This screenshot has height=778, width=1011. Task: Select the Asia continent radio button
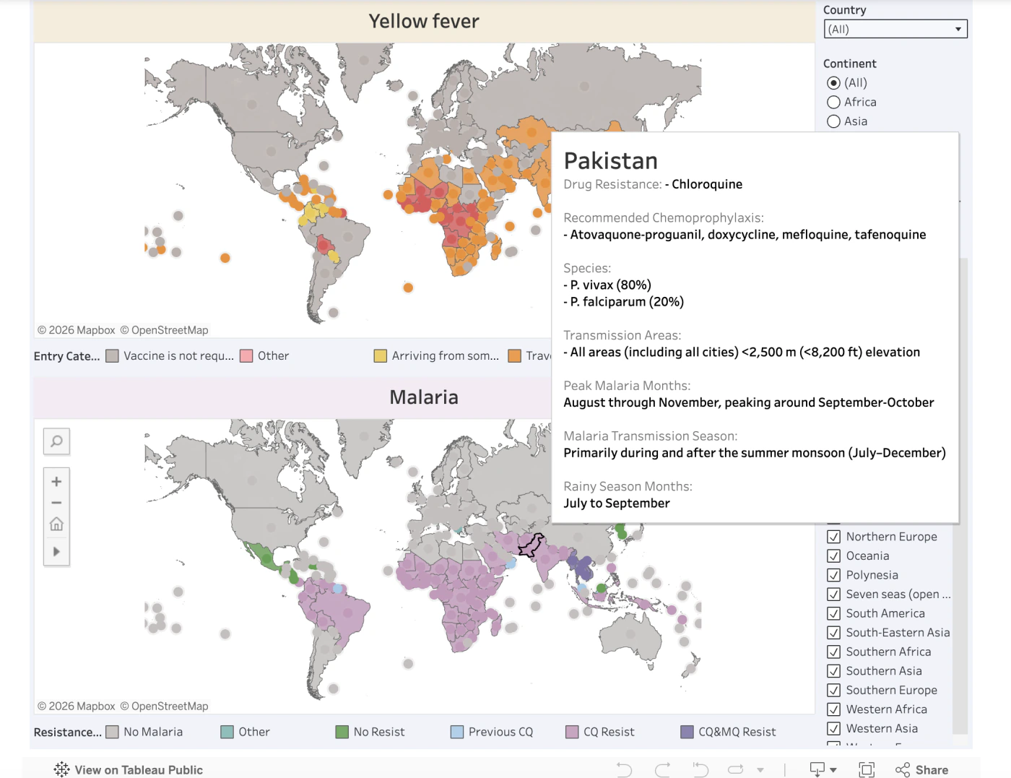point(833,121)
